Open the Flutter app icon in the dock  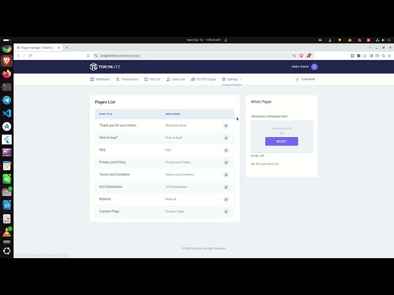coord(7,140)
